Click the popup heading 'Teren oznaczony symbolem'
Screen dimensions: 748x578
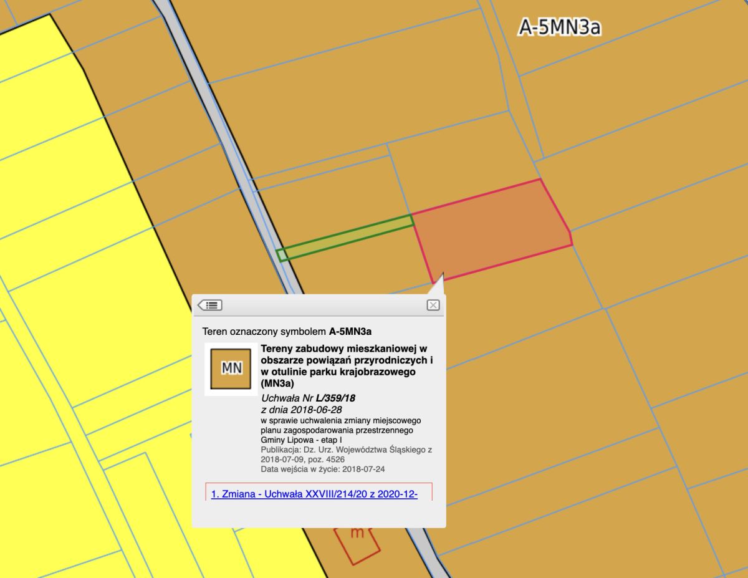tap(265, 331)
